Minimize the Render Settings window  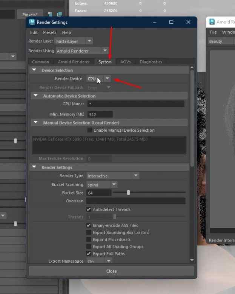(x=155, y=22)
